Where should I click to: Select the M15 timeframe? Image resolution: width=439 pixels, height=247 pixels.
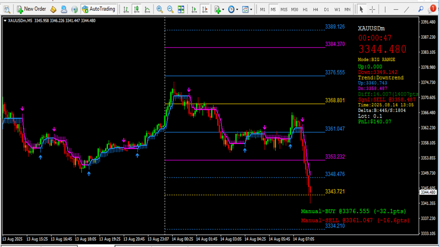[x=284, y=10]
